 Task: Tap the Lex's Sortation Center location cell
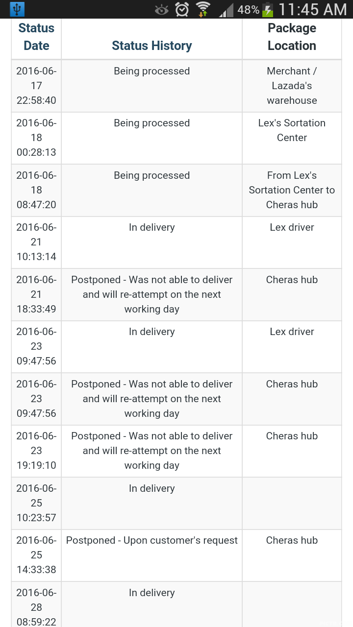click(292, 130)
